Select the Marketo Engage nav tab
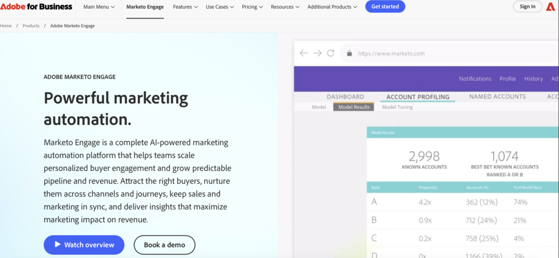The image size is (559, 258). 145,7
